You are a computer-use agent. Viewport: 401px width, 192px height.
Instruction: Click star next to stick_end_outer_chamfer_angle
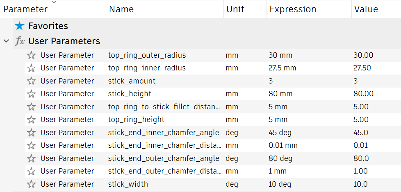(32, 158)
